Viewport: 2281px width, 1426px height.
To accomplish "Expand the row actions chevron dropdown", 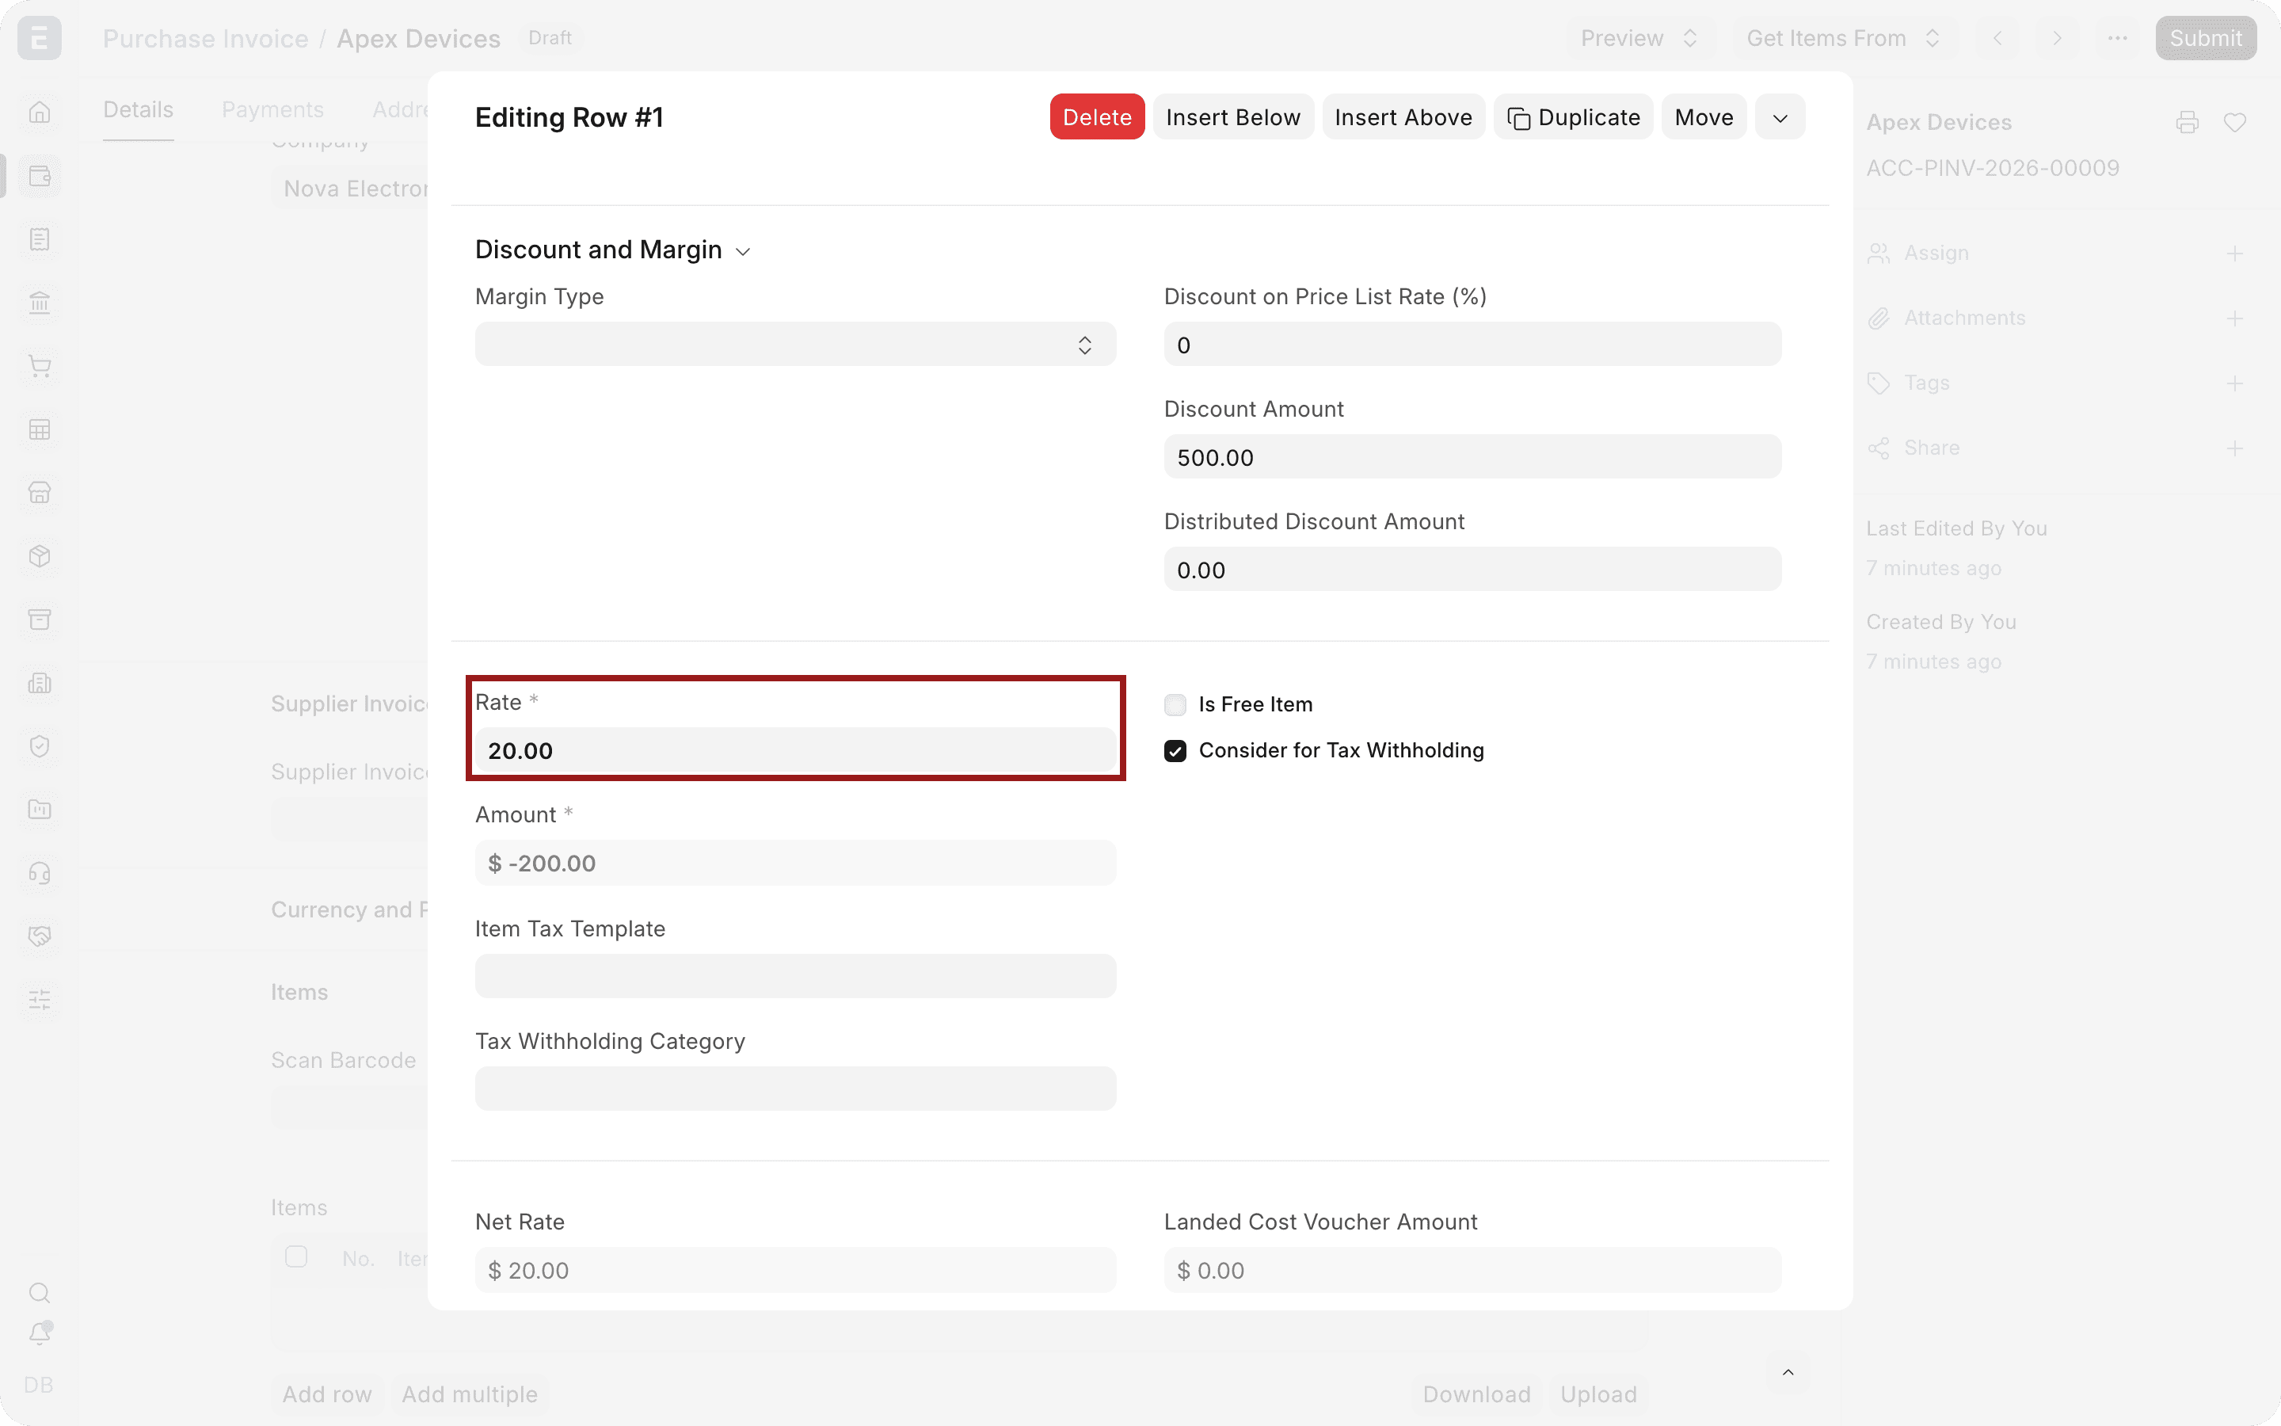I will click(1780, 118).
